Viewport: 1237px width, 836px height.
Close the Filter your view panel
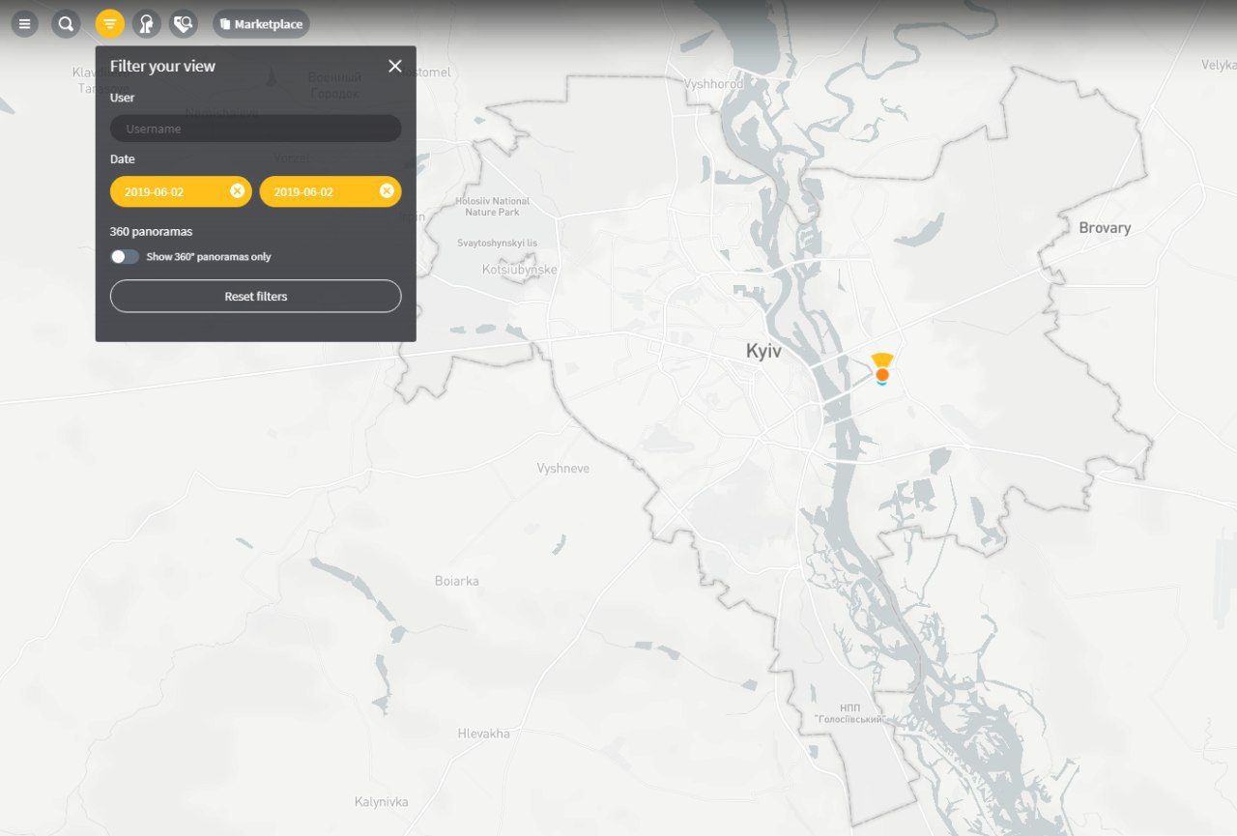pos(395,66)
